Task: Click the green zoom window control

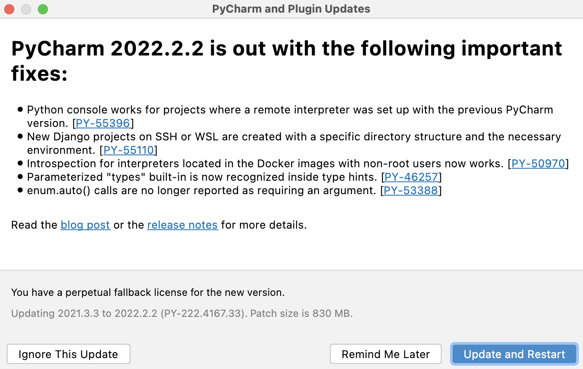Action: (42, 9)
